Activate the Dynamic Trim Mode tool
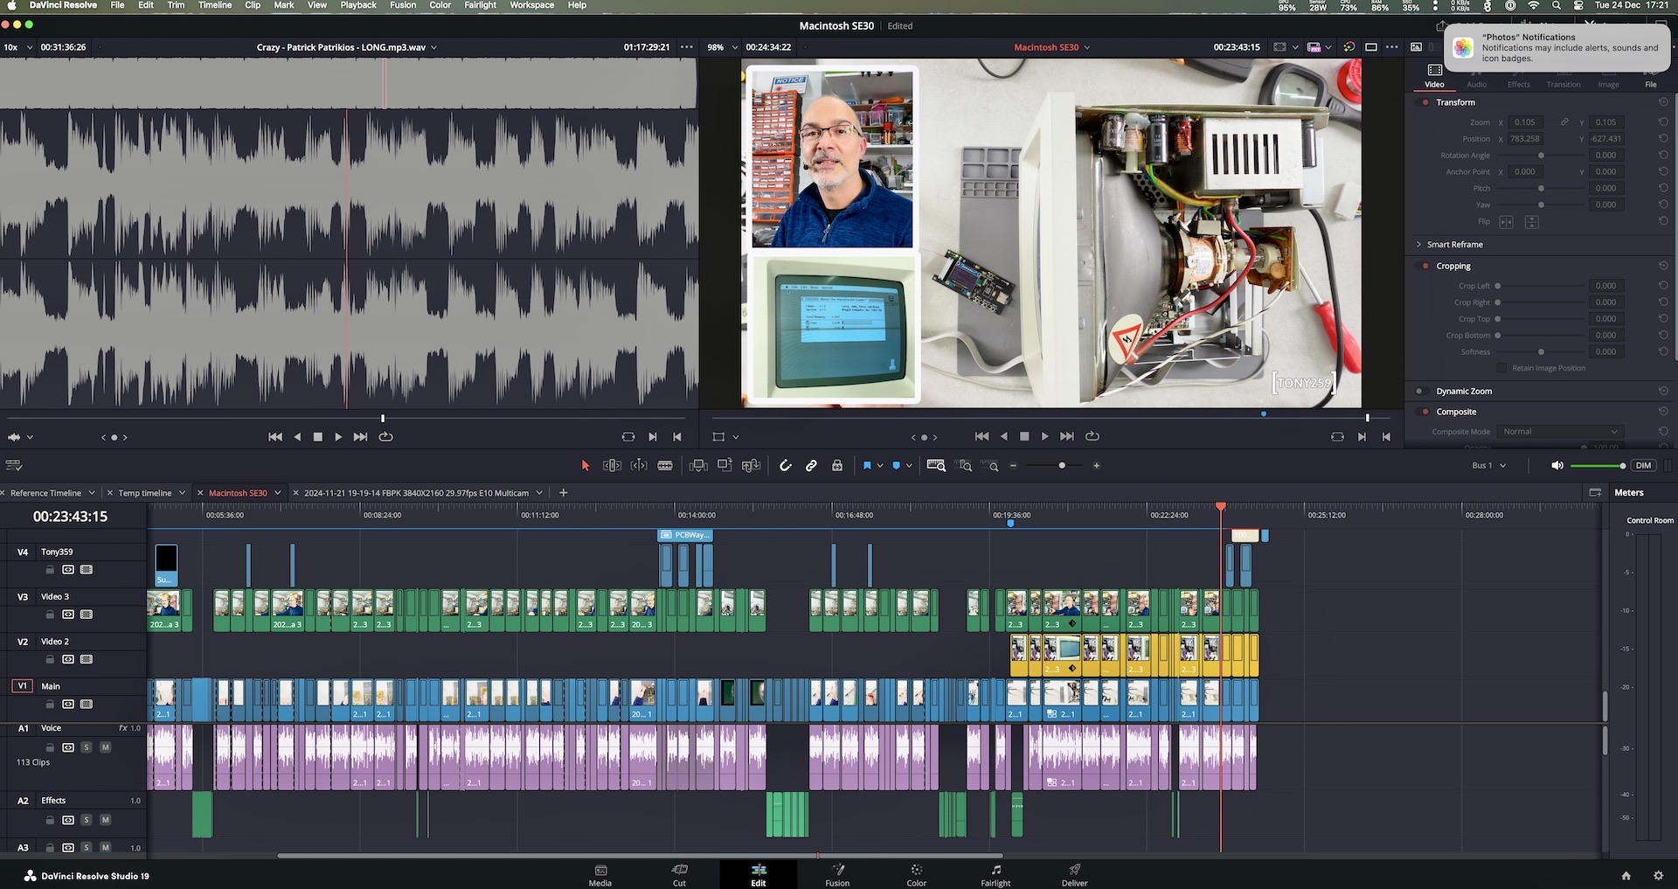Viewport: 1678px width, 889px height. tap(639, 466)
